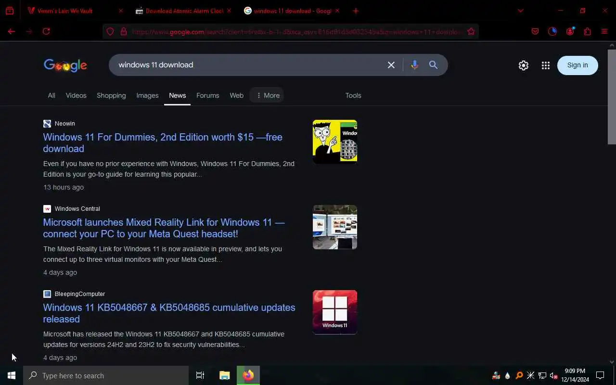Open the Save to Pocket icon
This screenshot has width=616, height=385.
point(535,32)
